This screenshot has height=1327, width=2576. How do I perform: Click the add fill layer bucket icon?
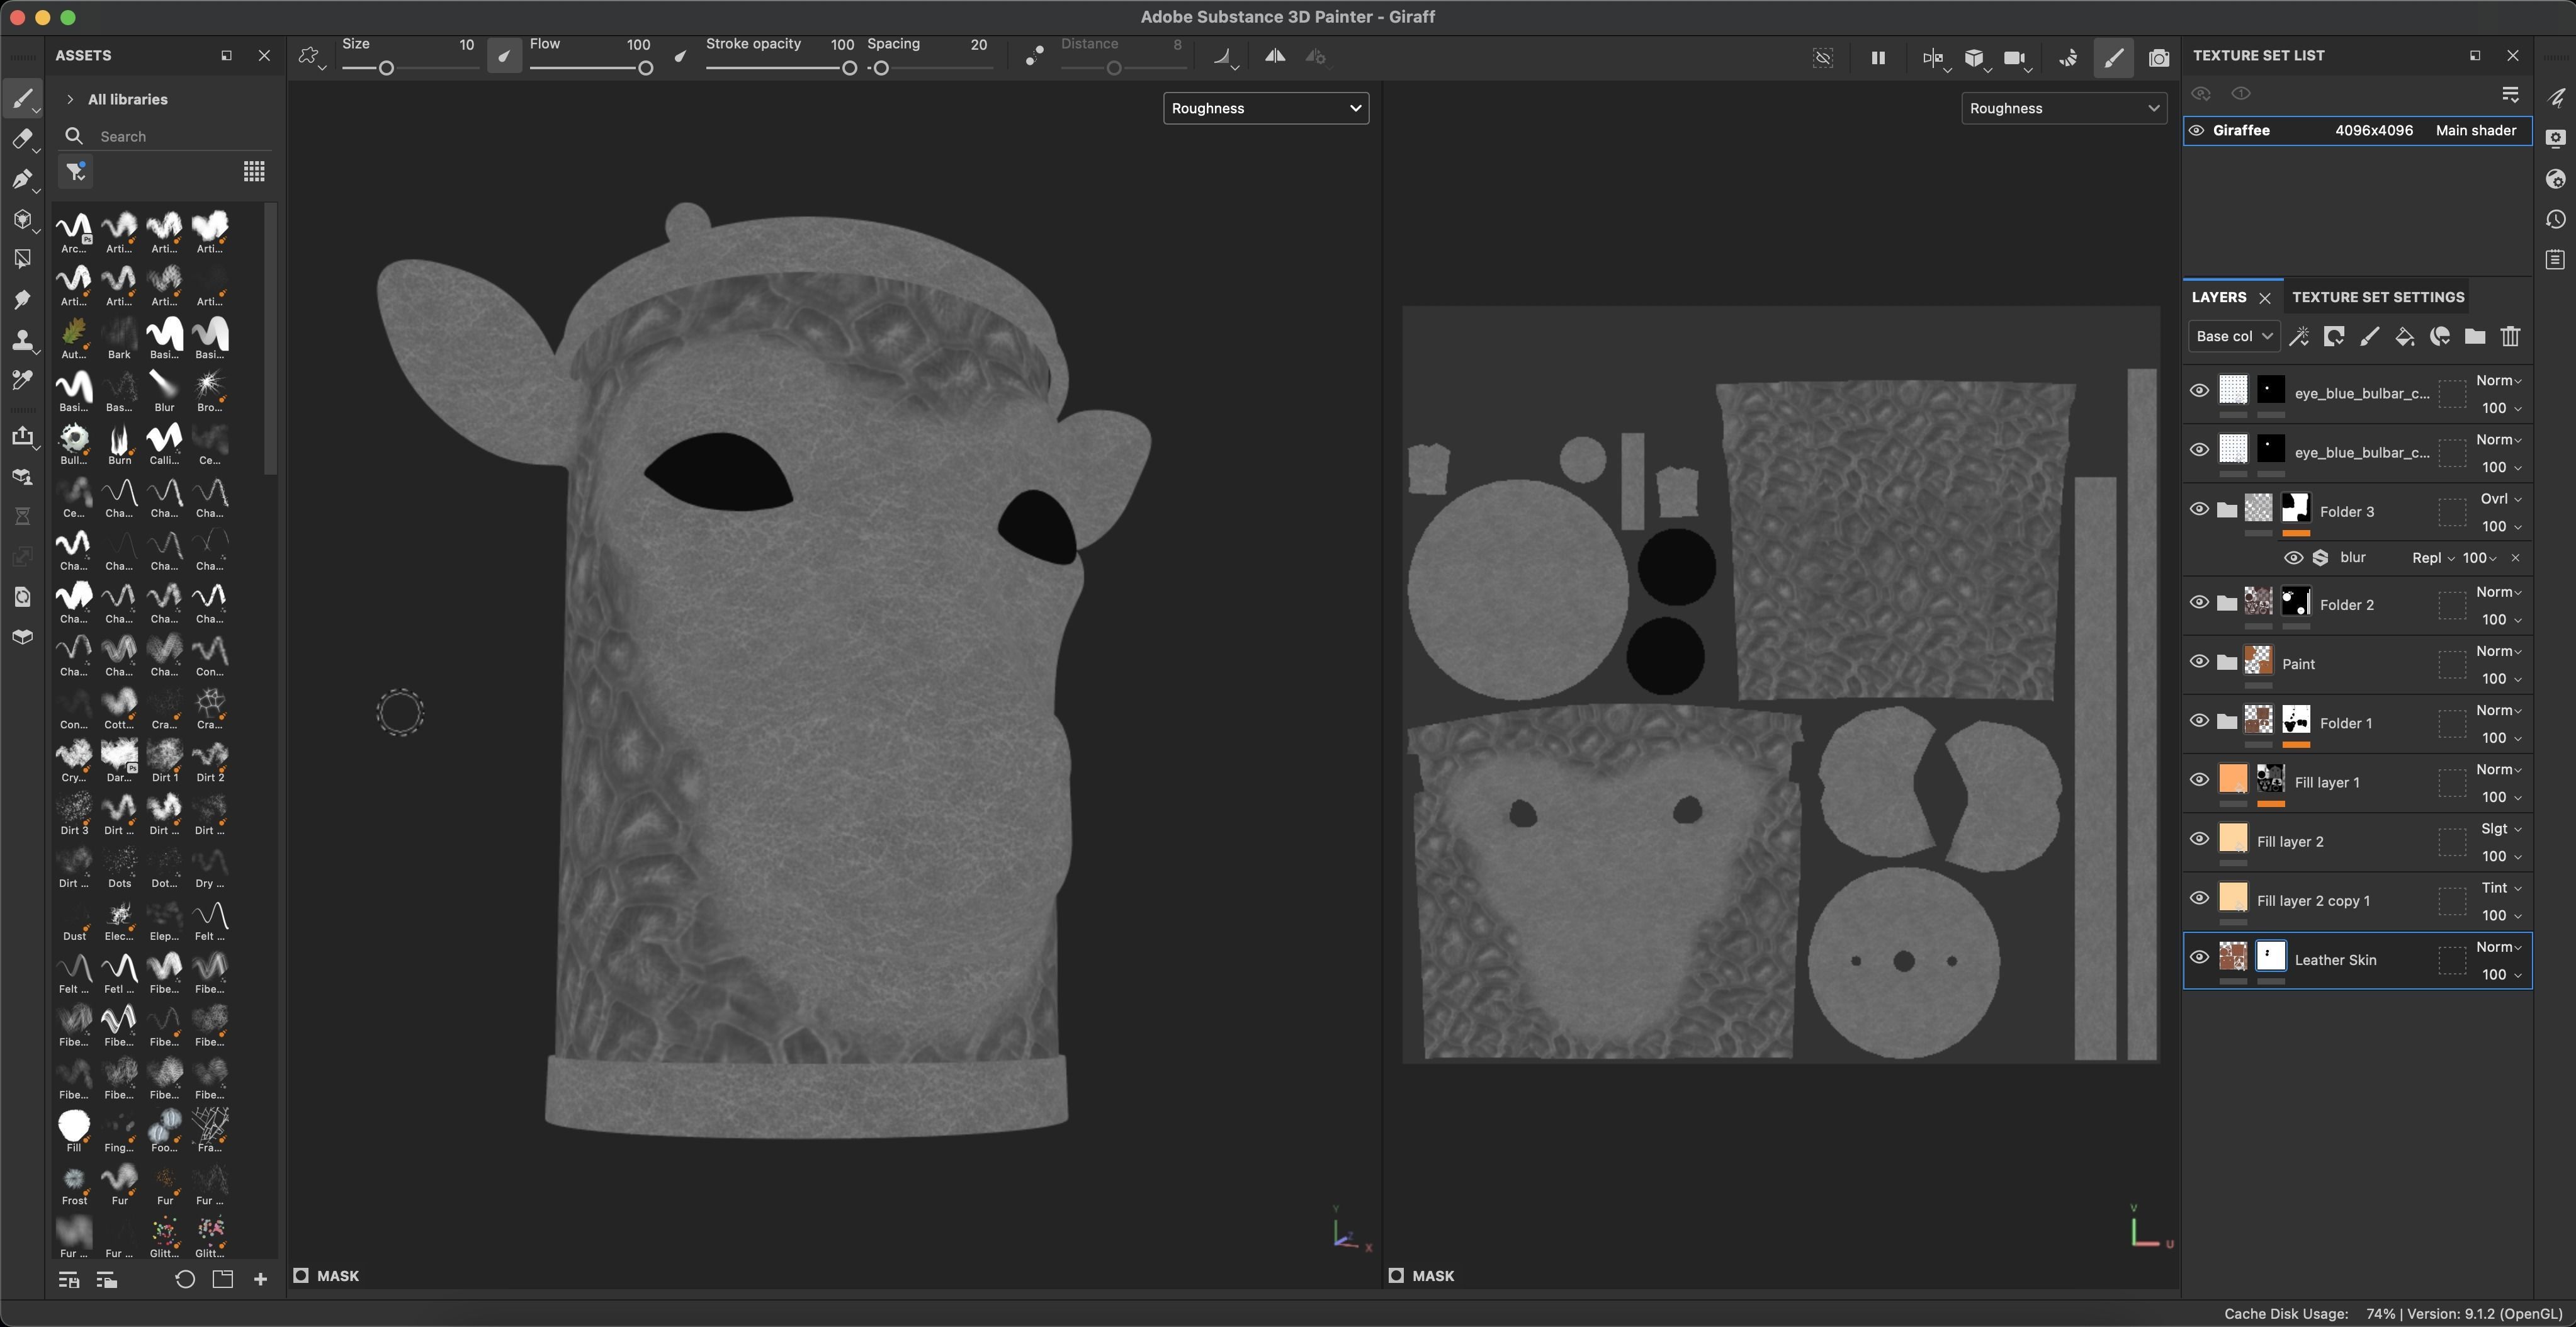2404,337
